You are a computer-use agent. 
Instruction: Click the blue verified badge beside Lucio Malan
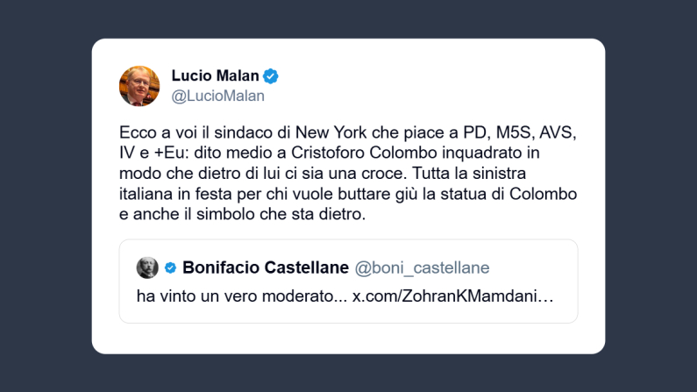pos(272,76)
